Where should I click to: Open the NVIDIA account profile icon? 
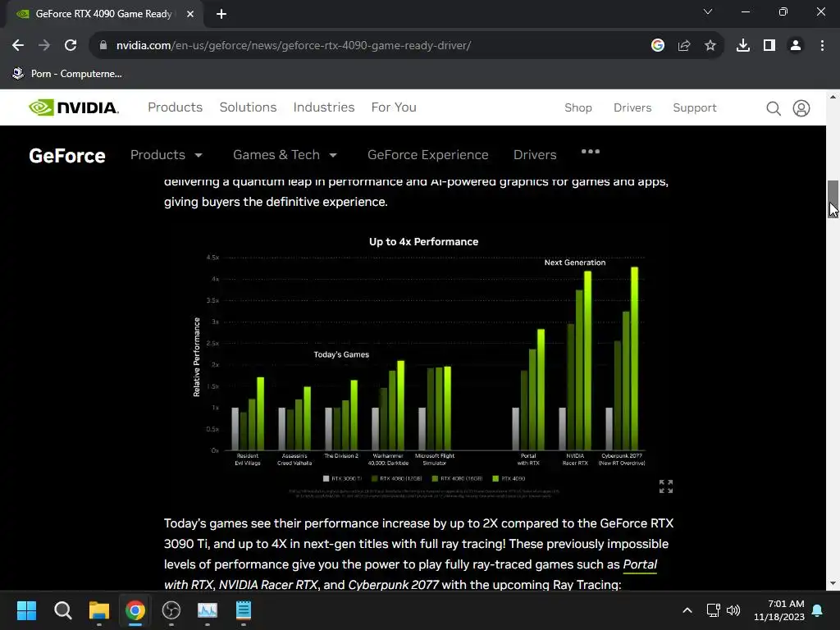click(x=801, y=108)
